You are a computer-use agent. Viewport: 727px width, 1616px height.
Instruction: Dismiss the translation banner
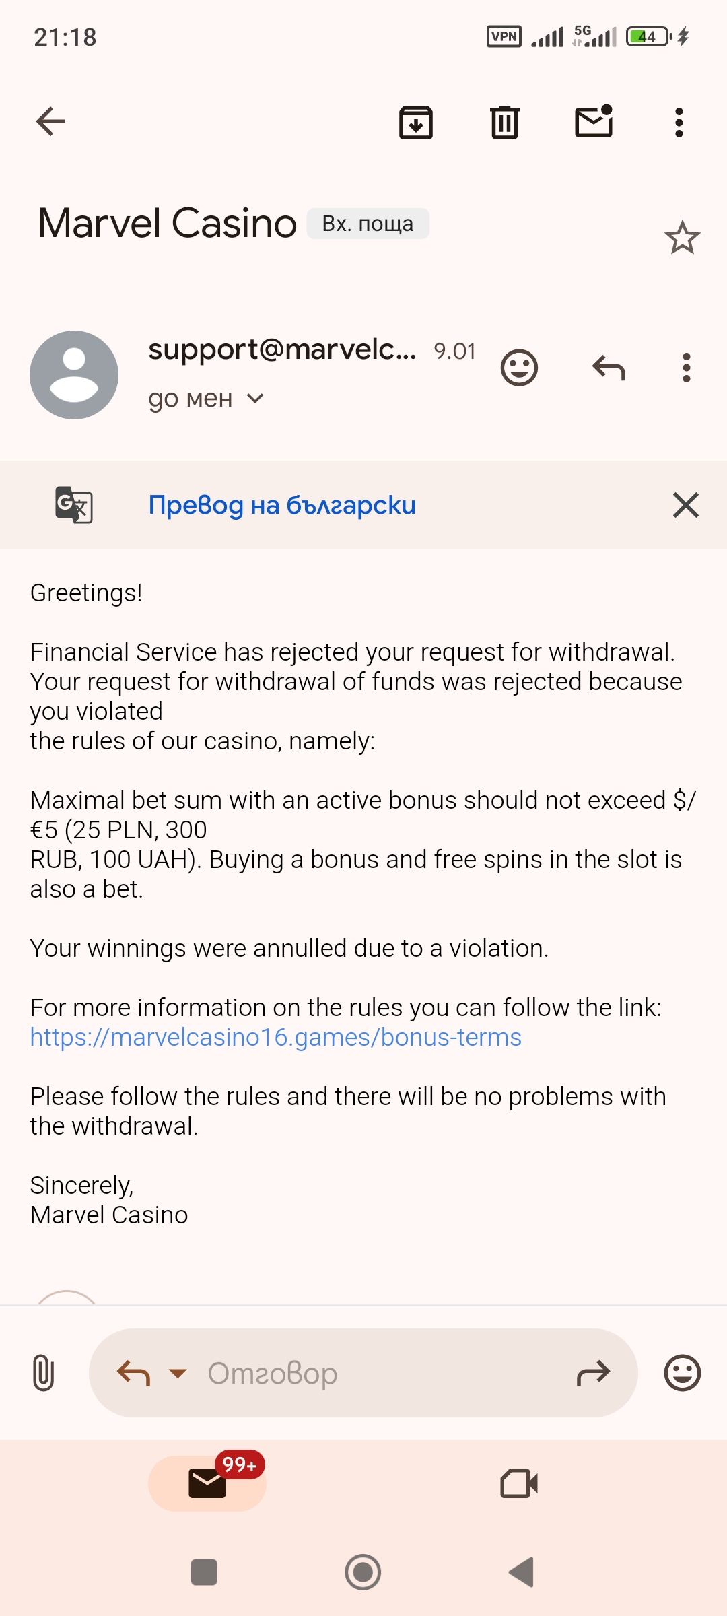tap(685, 505)
